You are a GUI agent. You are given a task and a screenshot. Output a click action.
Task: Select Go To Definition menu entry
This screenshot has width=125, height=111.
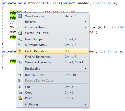point(52,51)
